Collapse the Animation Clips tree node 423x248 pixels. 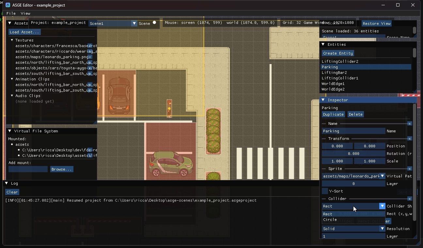[12, 79]
